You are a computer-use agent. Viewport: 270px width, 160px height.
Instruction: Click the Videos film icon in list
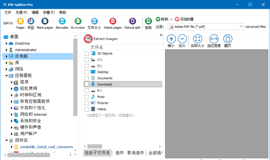pyautogui.click(x=93, y=109)
